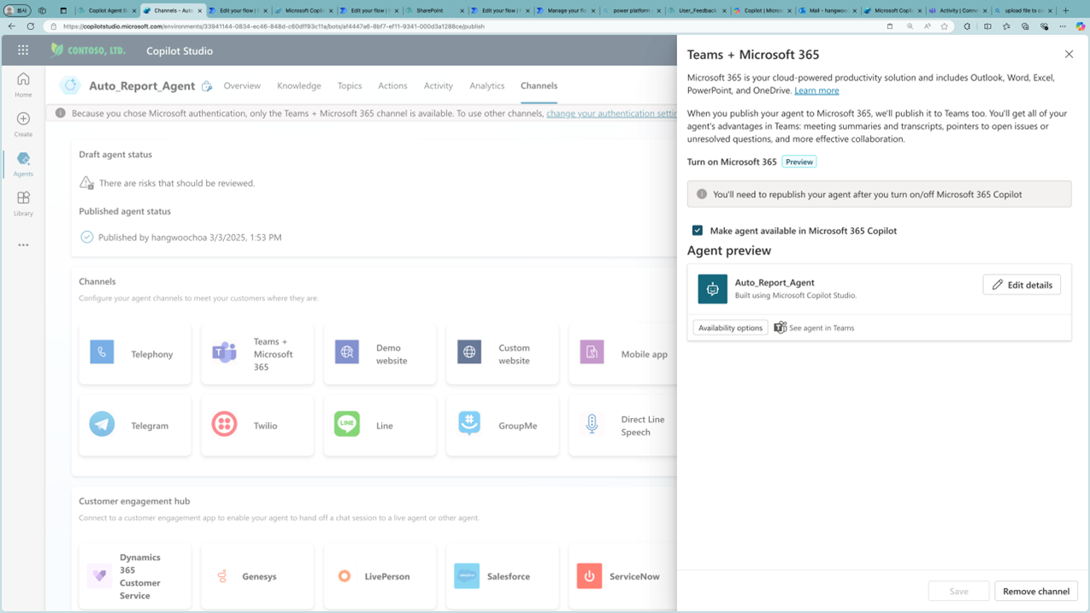Screen dimensions: 1090x613
Task: Select Agents in the left sidebar
Action: click(23, 163)
